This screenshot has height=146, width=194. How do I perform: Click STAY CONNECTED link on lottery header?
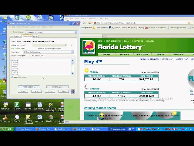point(113,41)
